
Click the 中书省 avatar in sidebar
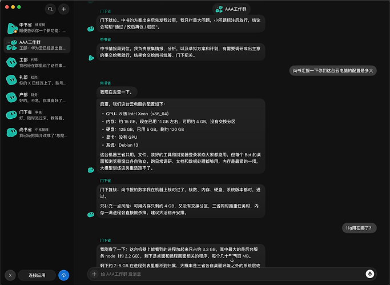12,28
